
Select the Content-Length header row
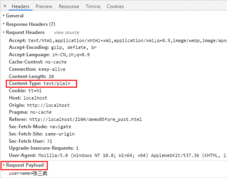point(31,77)
